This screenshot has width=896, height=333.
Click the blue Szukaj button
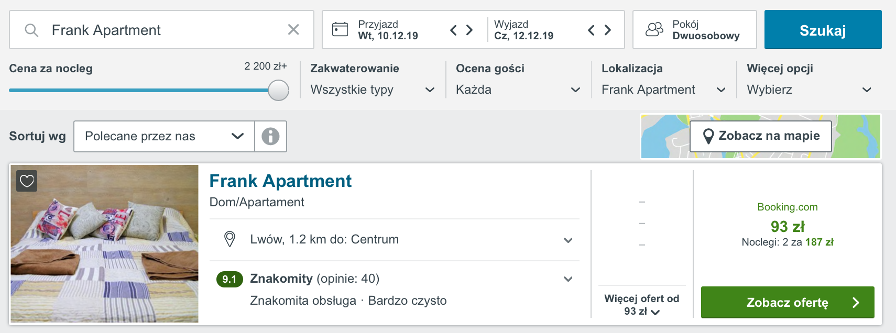coord(823,30)
